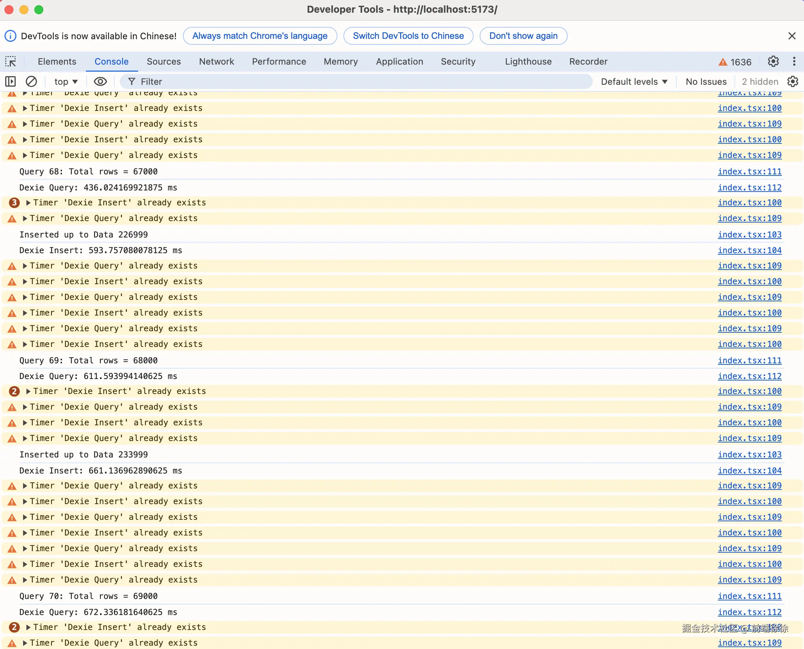Click Always match Chrome's language button
Screen dimensions: 804x649
(x=260, y=36)
